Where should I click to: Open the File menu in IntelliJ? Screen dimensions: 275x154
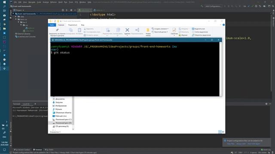(15, 2)
